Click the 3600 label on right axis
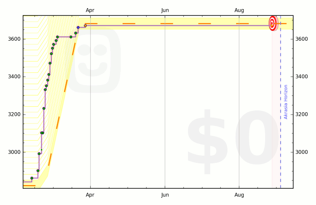This screenshot has height=205, width=316. tap(301, 39)
